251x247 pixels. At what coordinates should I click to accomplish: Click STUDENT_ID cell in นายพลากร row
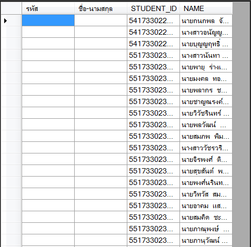point(153,90)
